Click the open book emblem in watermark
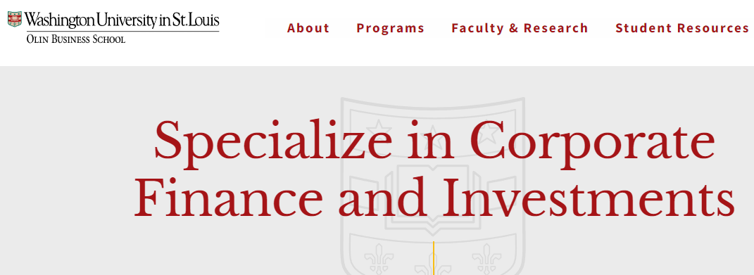This screenshot has height=275, width=754. (x=433, y=196)
